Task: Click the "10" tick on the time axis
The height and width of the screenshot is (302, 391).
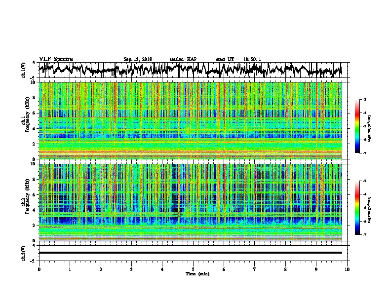Action: pyautogui.click(x=347, y=269)
